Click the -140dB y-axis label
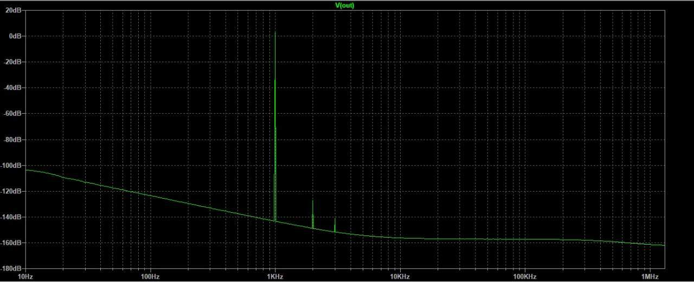 point(12,218)
